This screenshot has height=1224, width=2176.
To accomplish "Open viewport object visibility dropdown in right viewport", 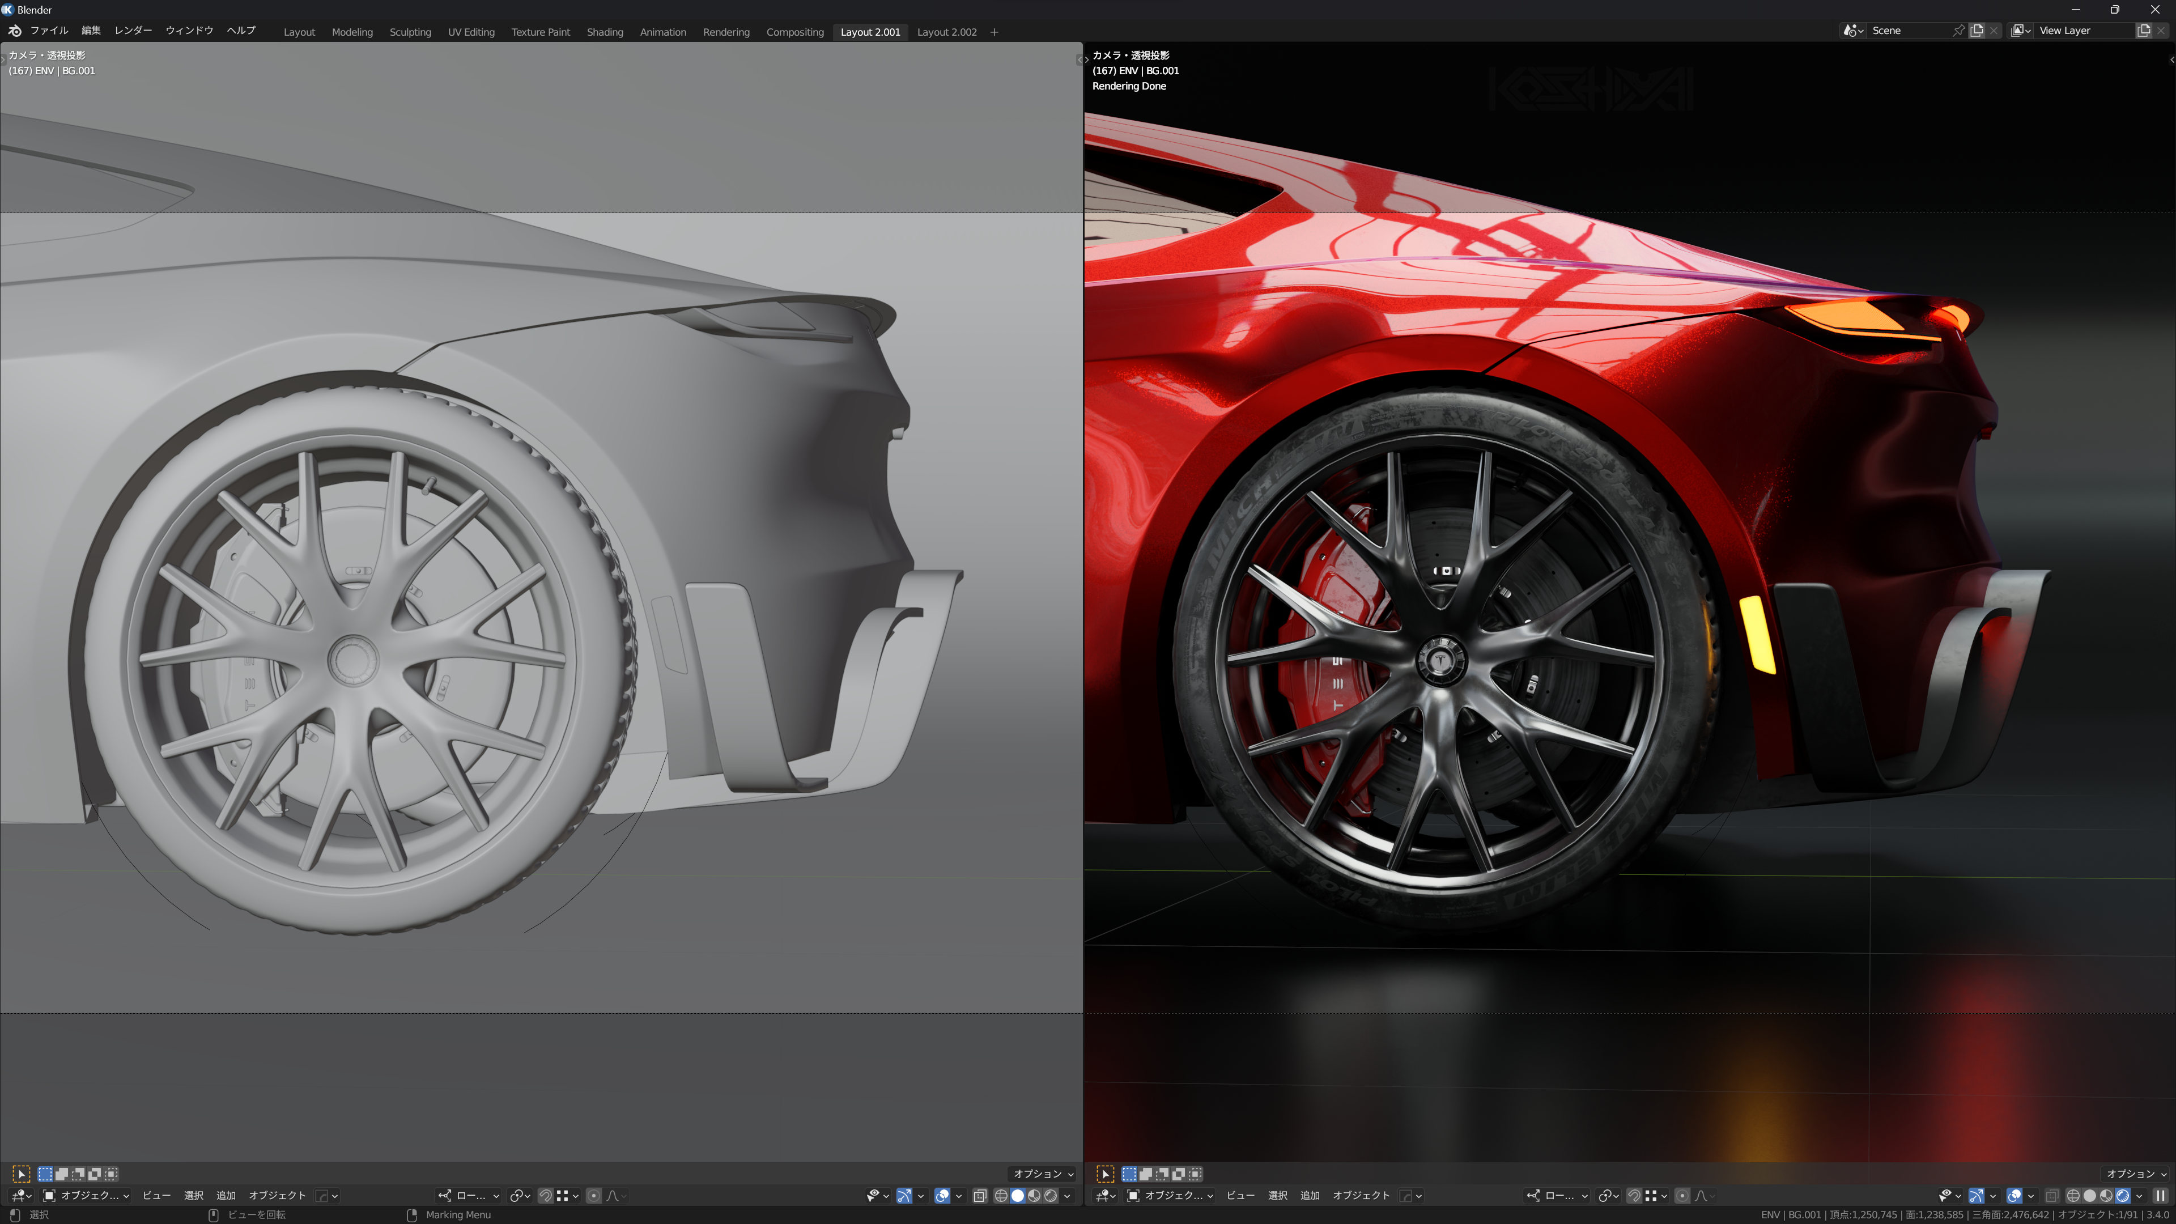I will click(1949, 1195).
